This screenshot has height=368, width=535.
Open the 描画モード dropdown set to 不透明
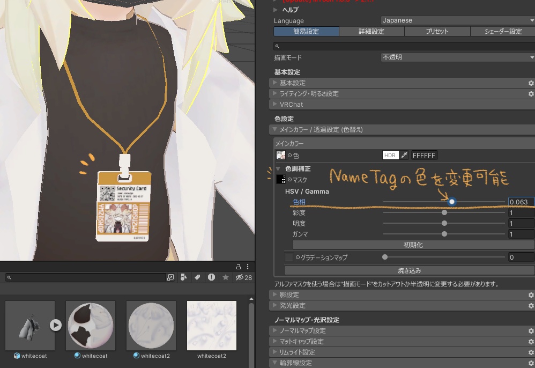tap(458, 57)
